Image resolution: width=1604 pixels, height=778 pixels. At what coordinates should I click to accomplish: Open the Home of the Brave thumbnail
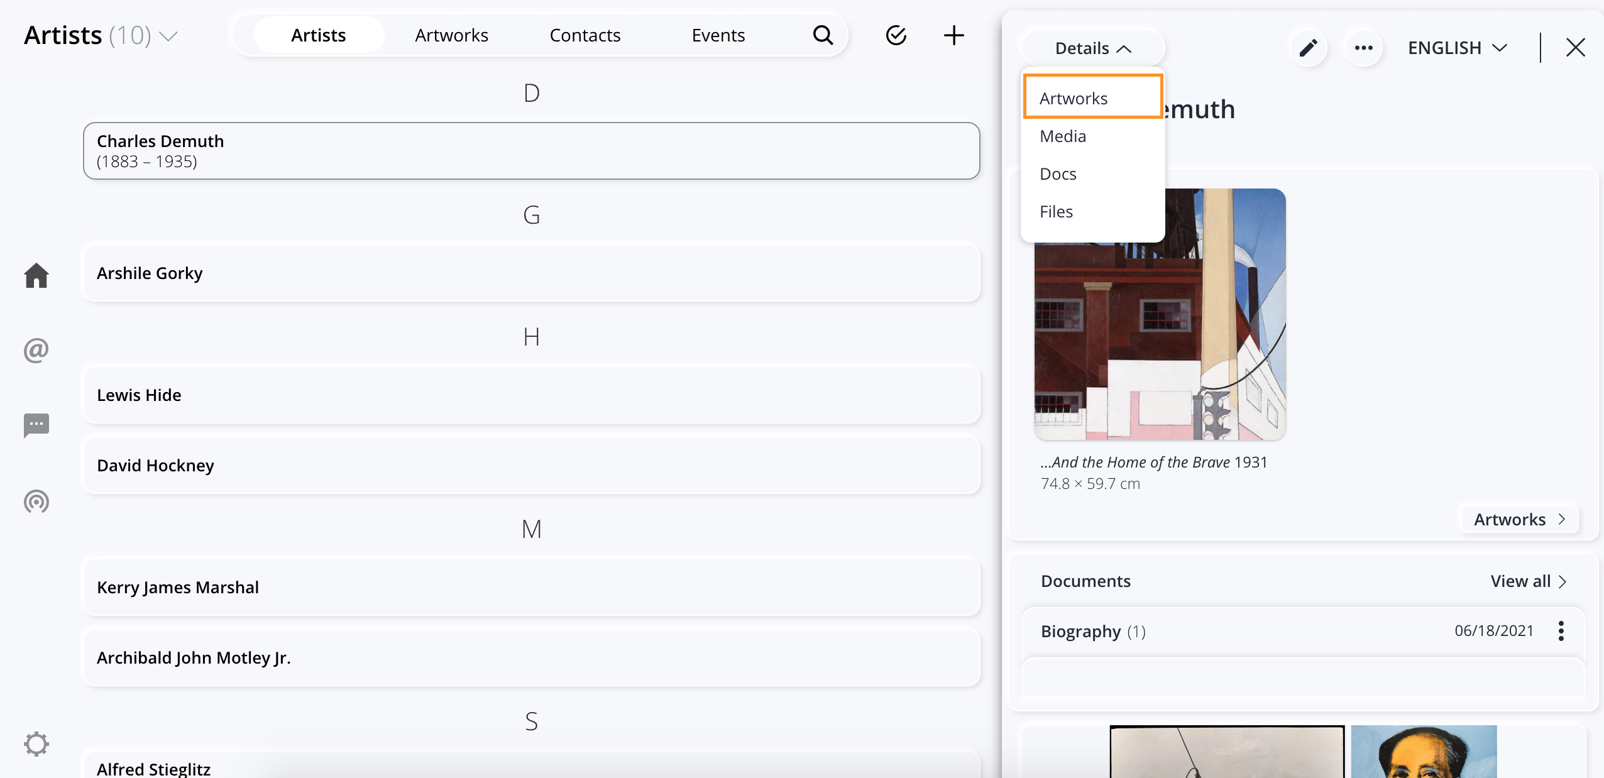(1160, 314)
